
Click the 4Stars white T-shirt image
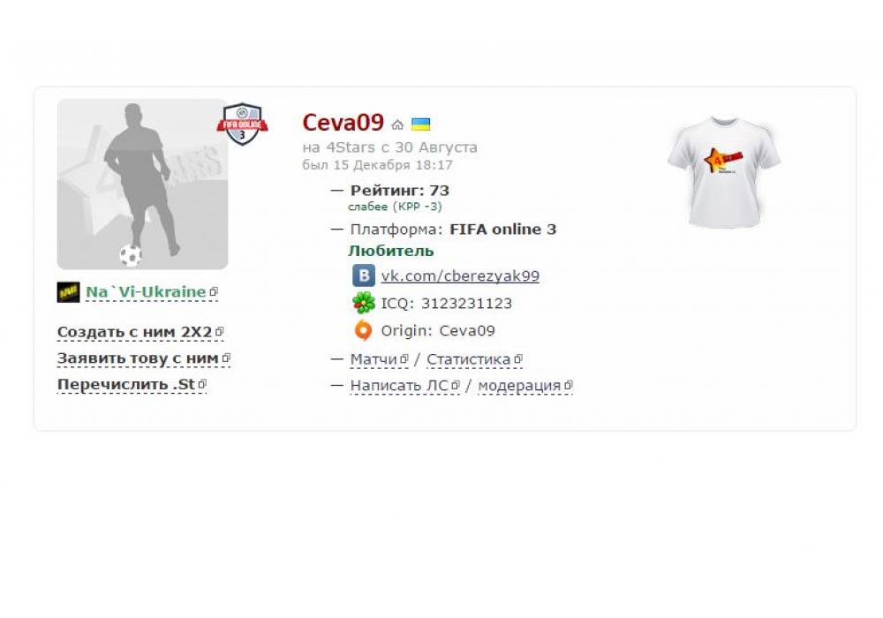click(x=724, y=172)
